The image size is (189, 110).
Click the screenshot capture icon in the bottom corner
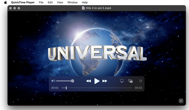181,101
